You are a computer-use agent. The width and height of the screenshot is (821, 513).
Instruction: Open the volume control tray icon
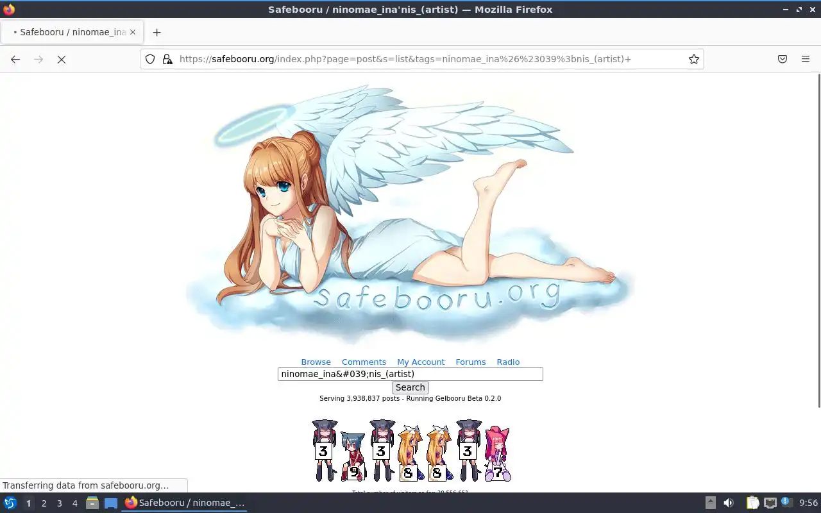coord(728,503)
